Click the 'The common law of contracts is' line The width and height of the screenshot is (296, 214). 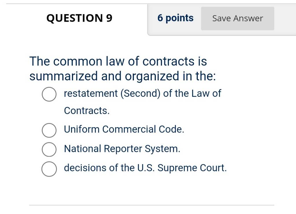point(118,61)
